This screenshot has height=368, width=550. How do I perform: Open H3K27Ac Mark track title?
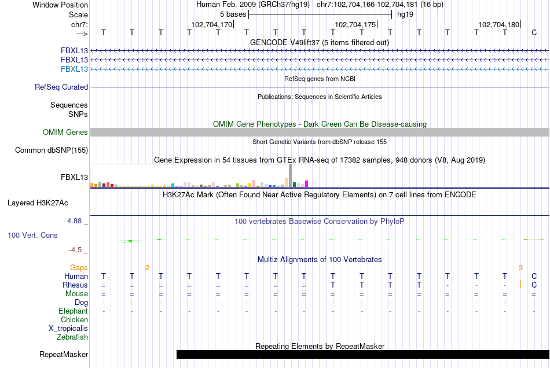(x=320, y=195)
